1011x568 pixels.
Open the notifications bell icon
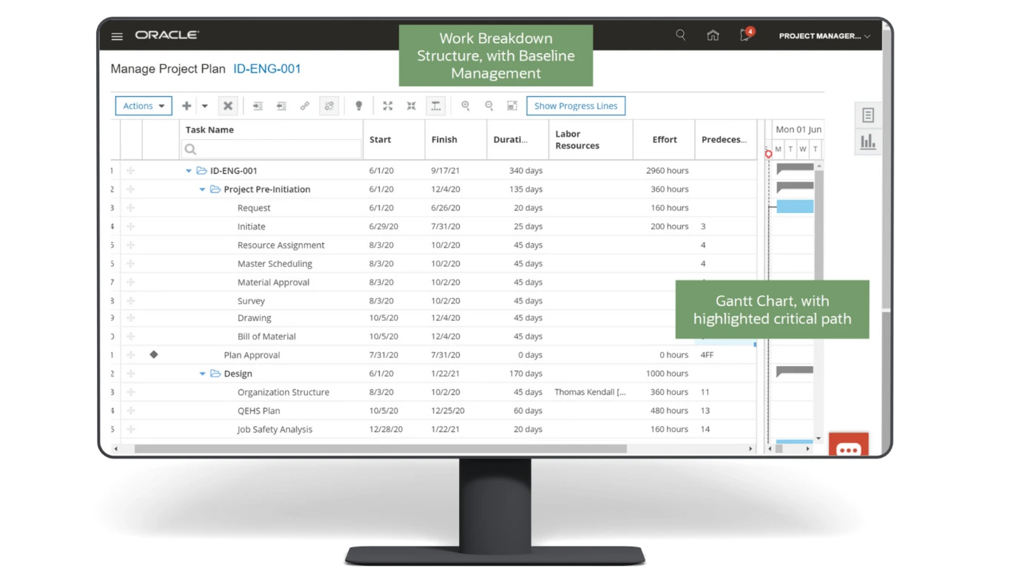click(746, 35)
